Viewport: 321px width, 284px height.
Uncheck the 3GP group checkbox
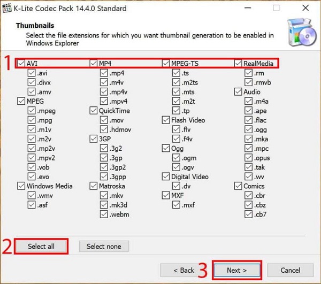point(93,139)
